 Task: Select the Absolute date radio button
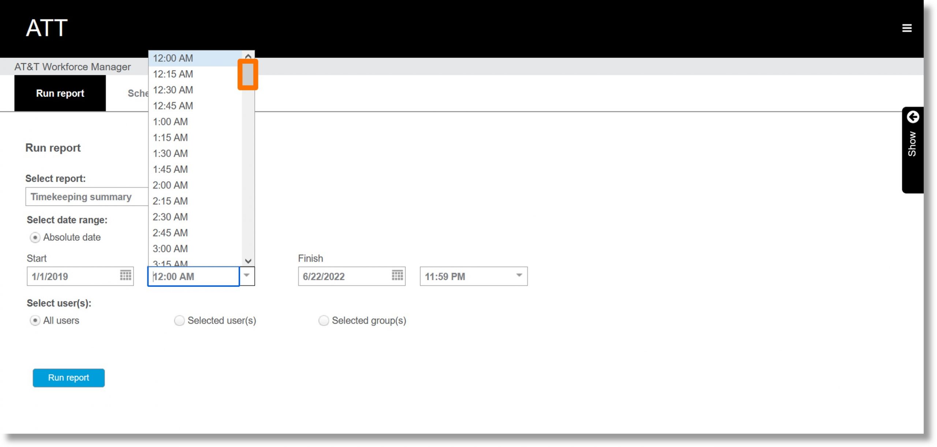pos(35,238)
